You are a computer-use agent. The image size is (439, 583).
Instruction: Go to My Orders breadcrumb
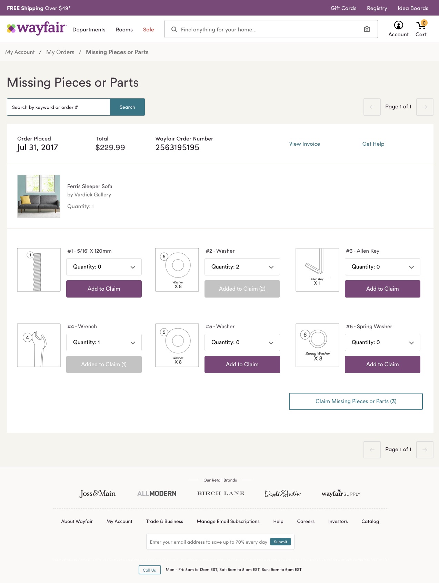pyautogui.click(x=60, y=52)
